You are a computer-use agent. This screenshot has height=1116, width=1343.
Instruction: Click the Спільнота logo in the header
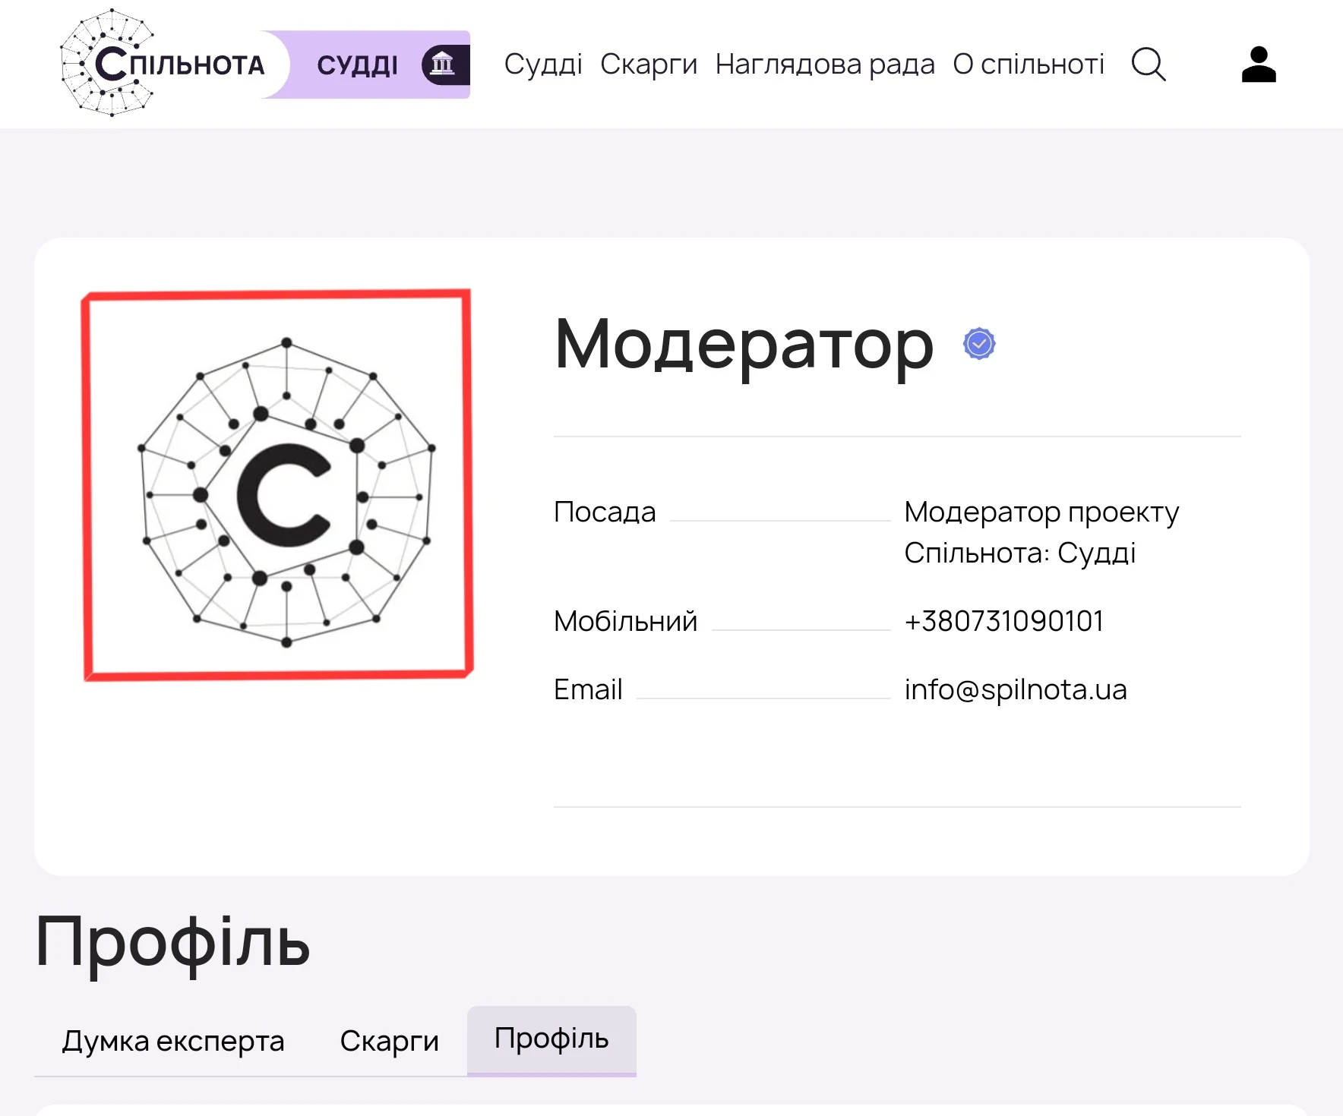(163, 63)
